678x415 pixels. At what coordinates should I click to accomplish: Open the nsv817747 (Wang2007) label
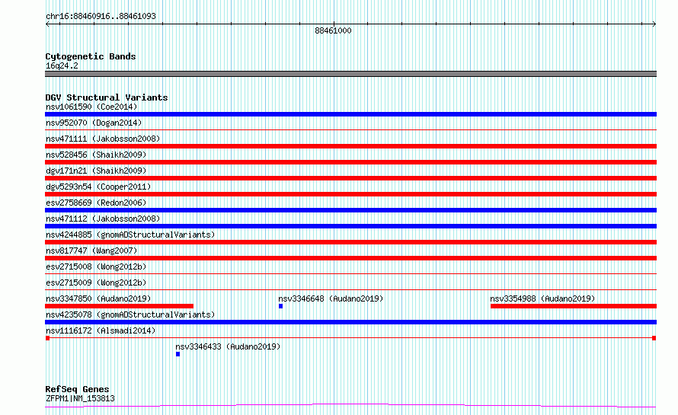pos(91,251)
